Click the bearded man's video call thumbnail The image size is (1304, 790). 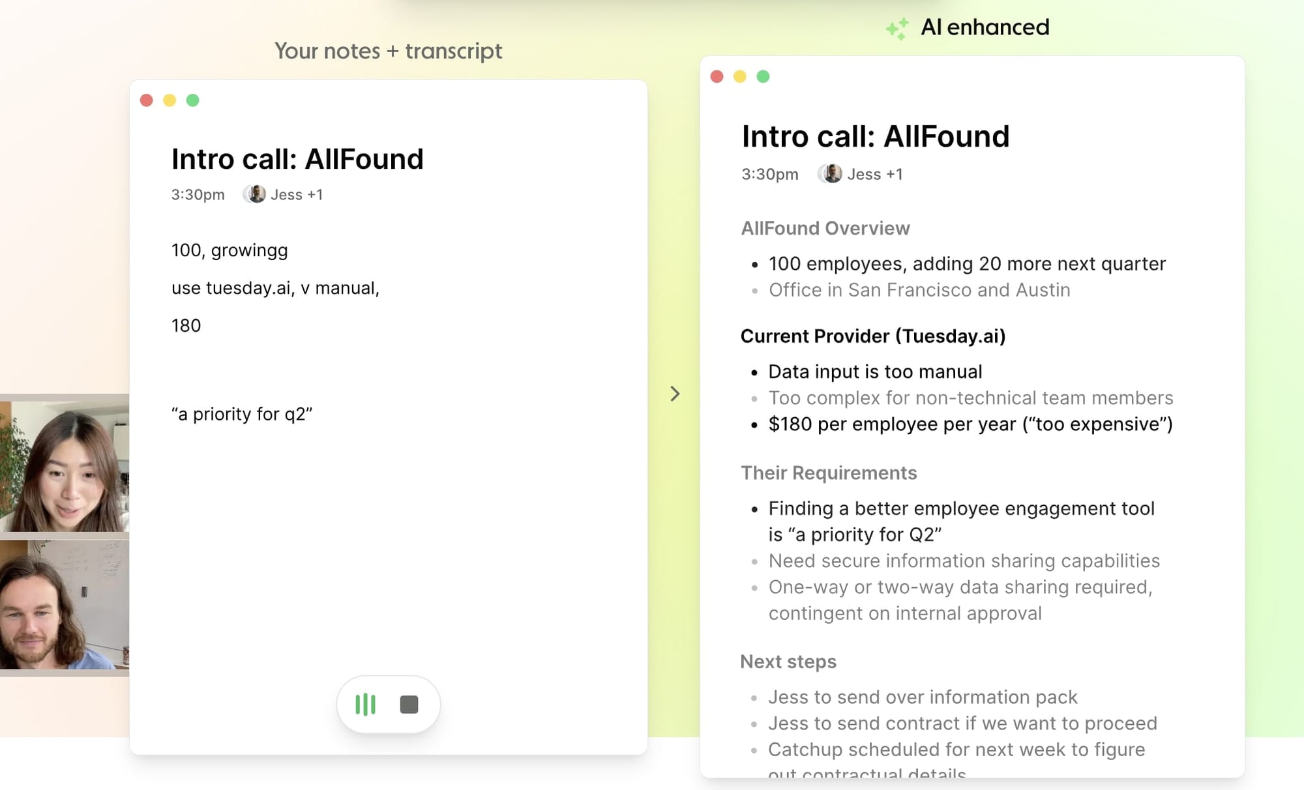[65, 604]
